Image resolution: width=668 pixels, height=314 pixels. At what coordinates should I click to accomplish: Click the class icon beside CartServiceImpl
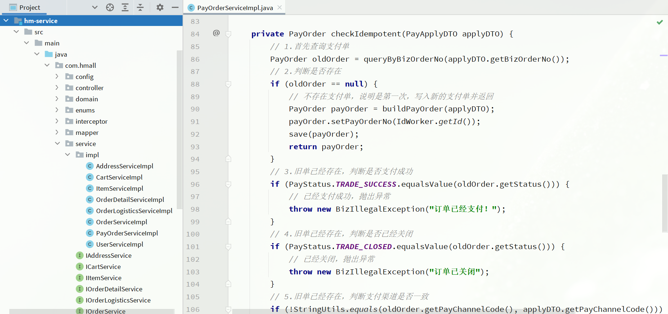(x=90, y=177)
